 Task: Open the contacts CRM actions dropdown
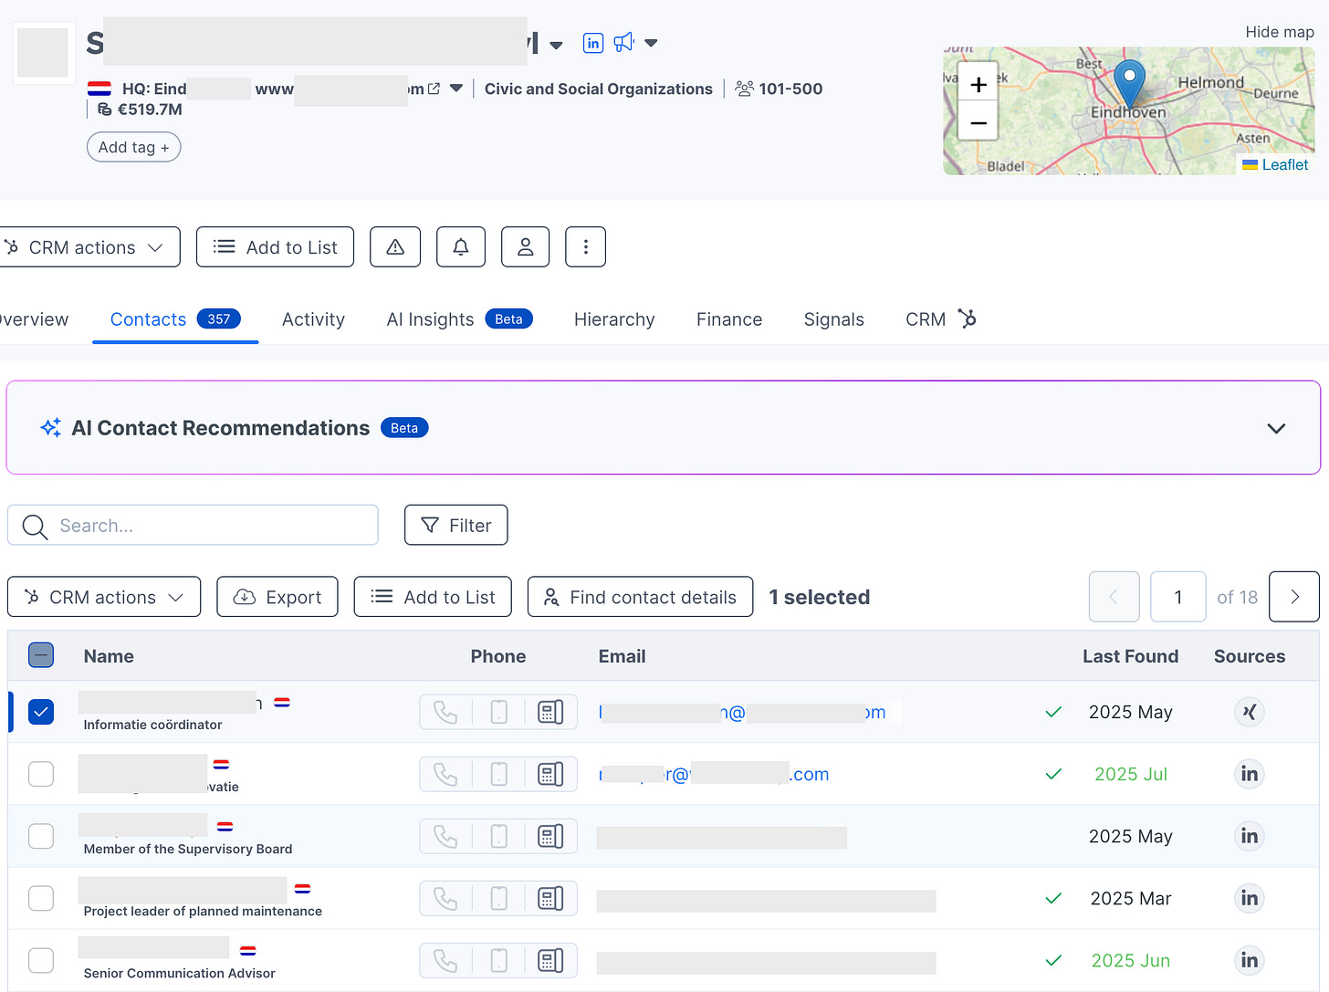(104, 597)
